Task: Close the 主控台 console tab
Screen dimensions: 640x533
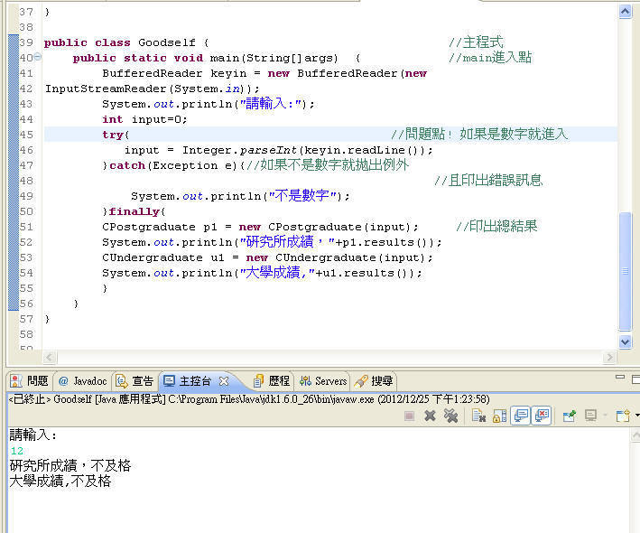Action: tap(224, 381)
